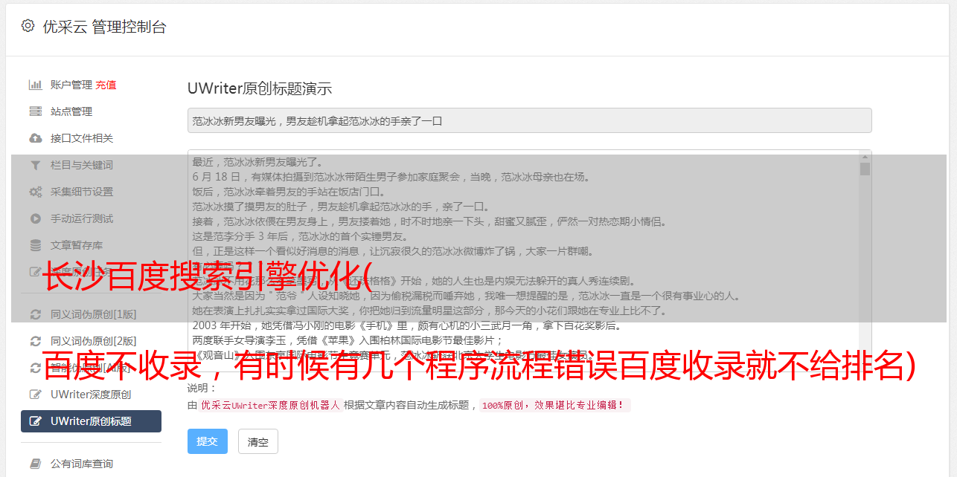Click the 优采云UWriter深度原创机器人 link text
957x477 pixels.
tap(270, 406)
